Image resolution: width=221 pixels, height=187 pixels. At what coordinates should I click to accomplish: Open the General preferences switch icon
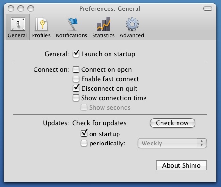click(18, 24)
